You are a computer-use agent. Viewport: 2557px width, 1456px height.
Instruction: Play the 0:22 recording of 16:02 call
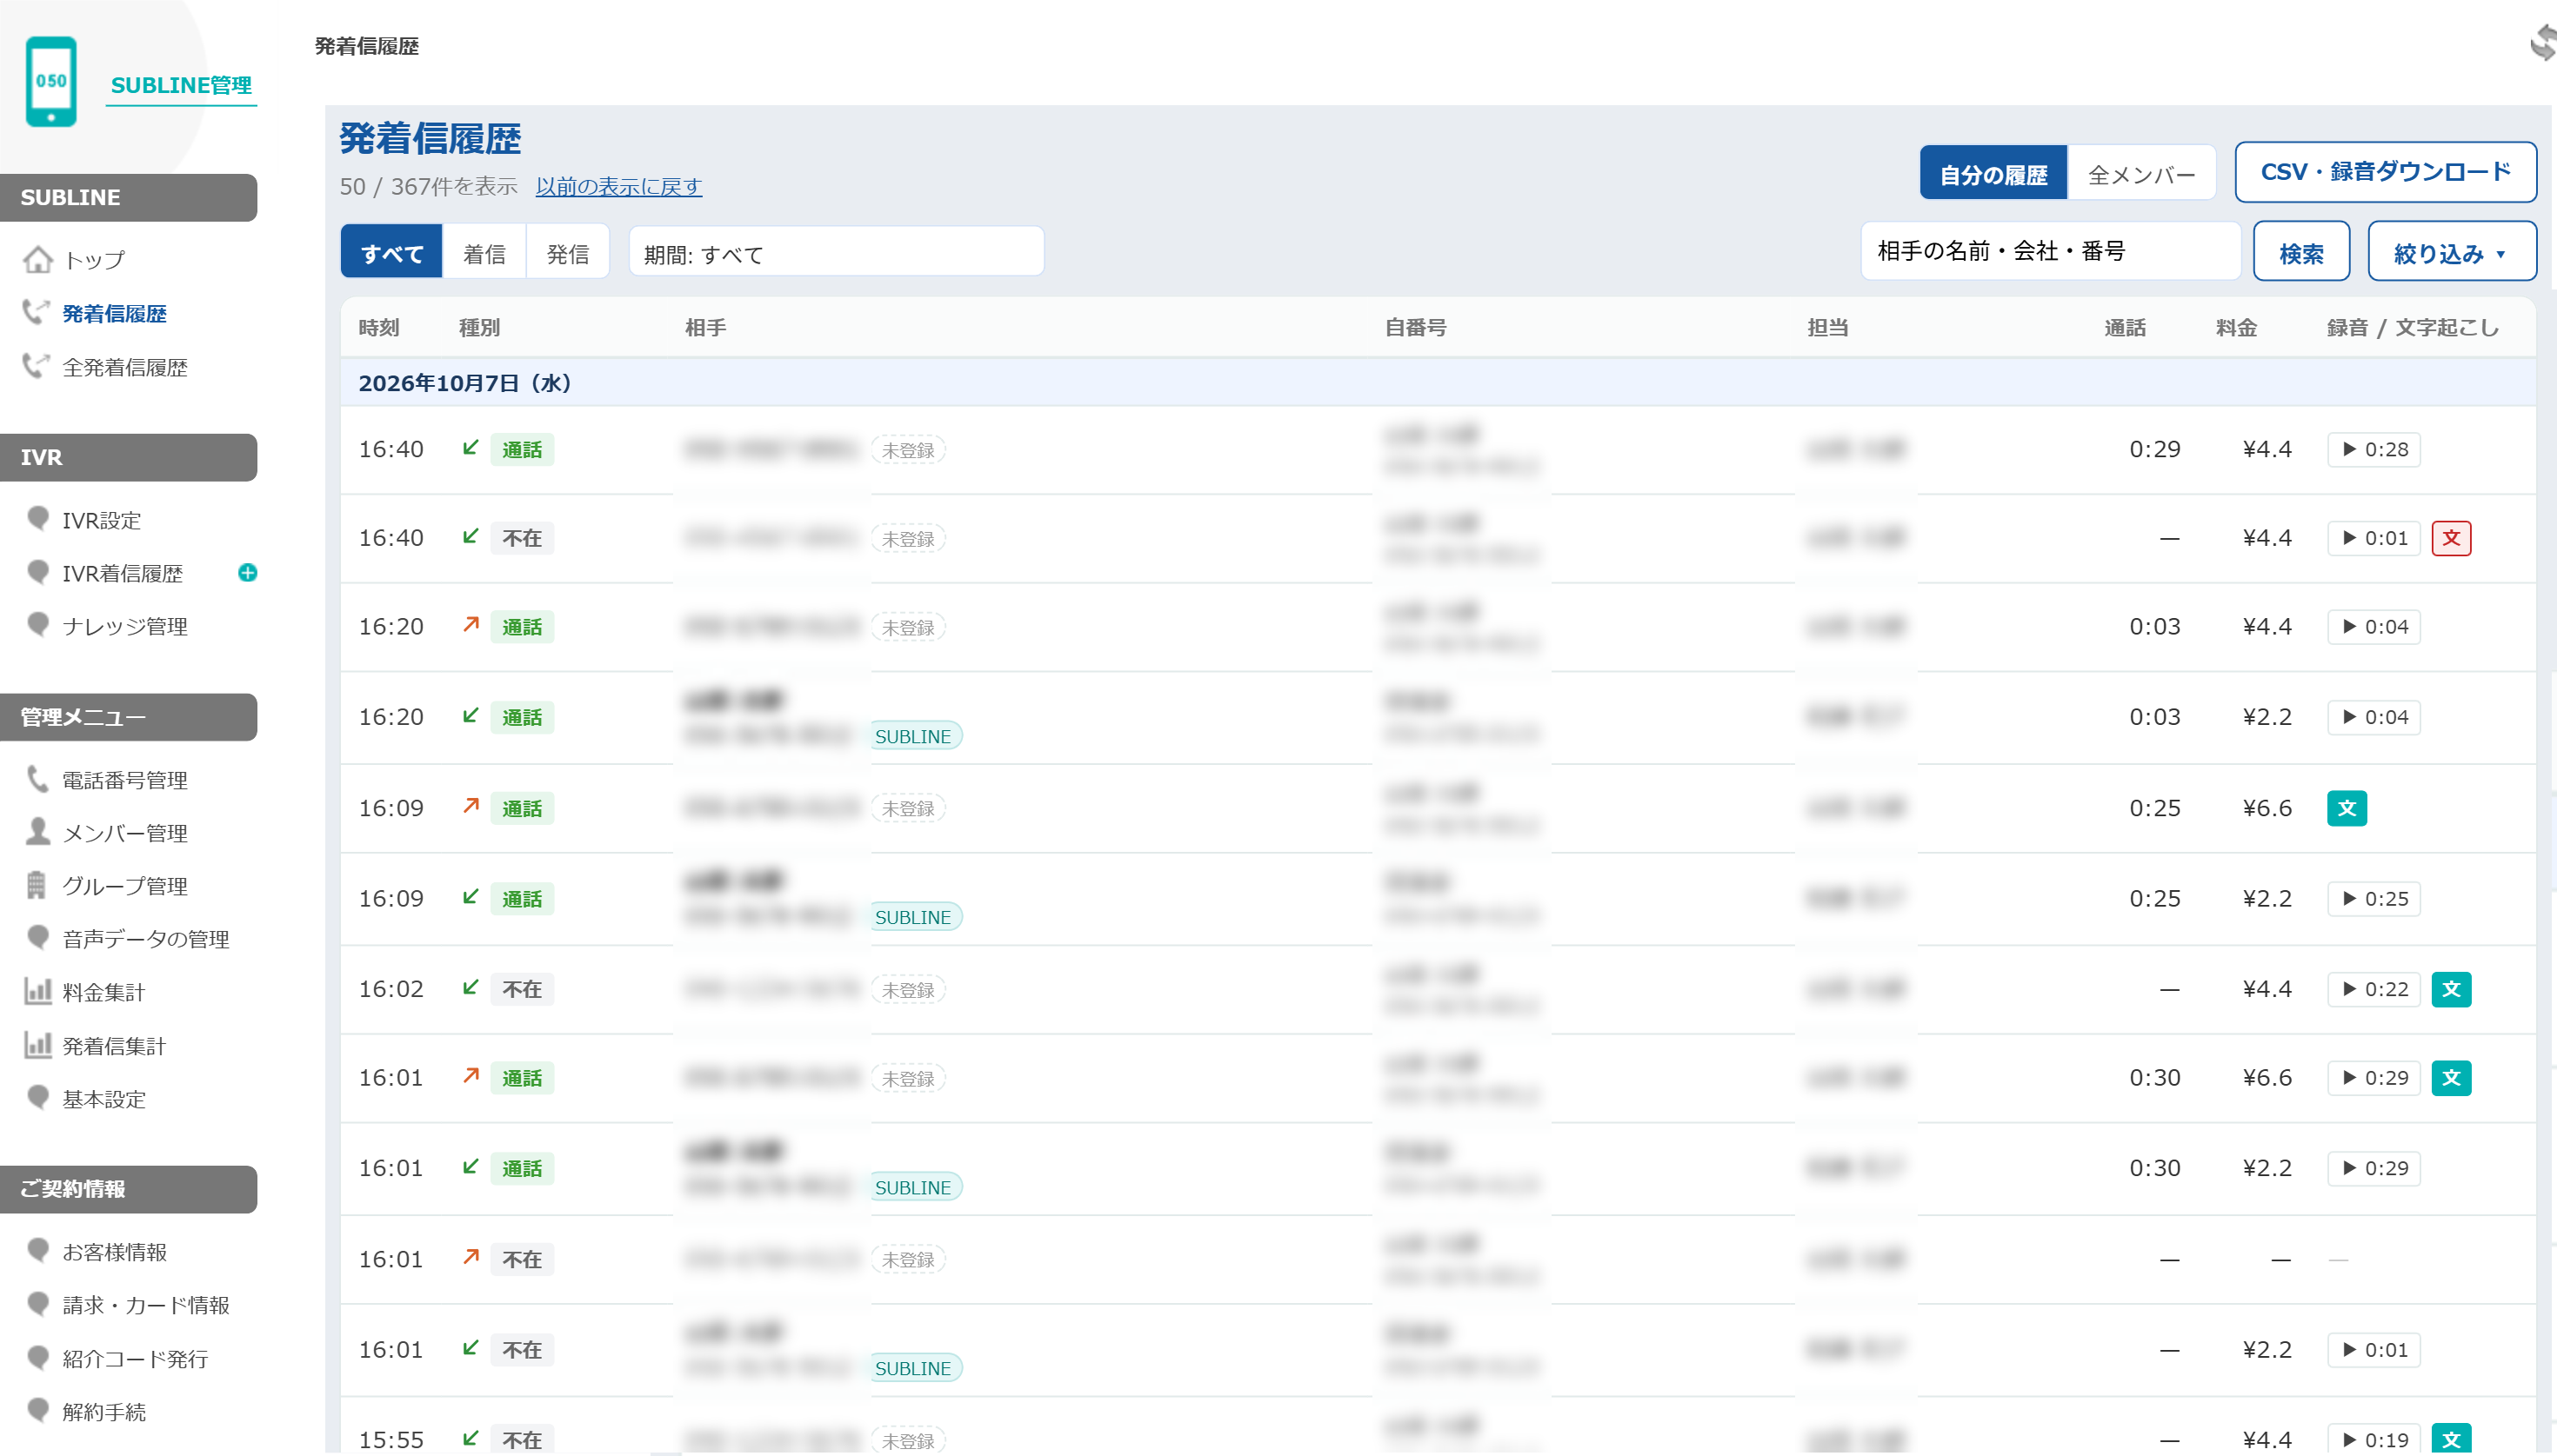click(2374, 989)
